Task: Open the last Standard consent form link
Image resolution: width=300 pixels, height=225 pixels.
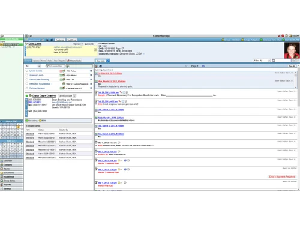Action: coord(29,158)
